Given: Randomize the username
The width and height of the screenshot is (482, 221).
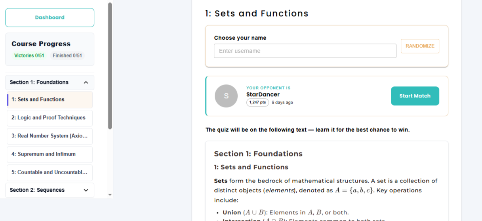Looking at the screenshot, I should click(x=420, y=46).
